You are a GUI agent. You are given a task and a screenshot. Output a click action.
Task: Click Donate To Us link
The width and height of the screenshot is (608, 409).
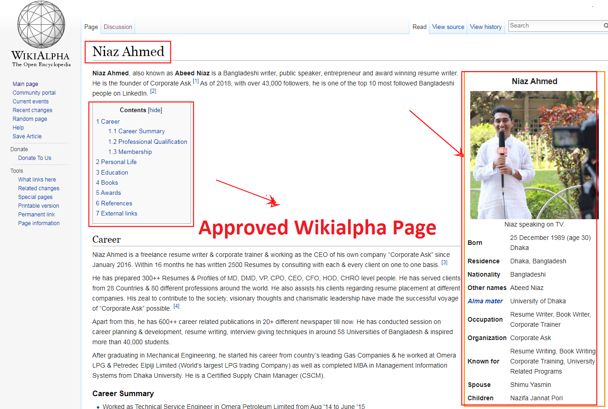coord(35,158)
